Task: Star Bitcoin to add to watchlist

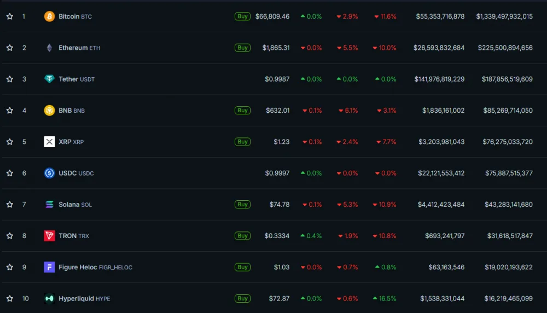Action: [x=10, y=16]
